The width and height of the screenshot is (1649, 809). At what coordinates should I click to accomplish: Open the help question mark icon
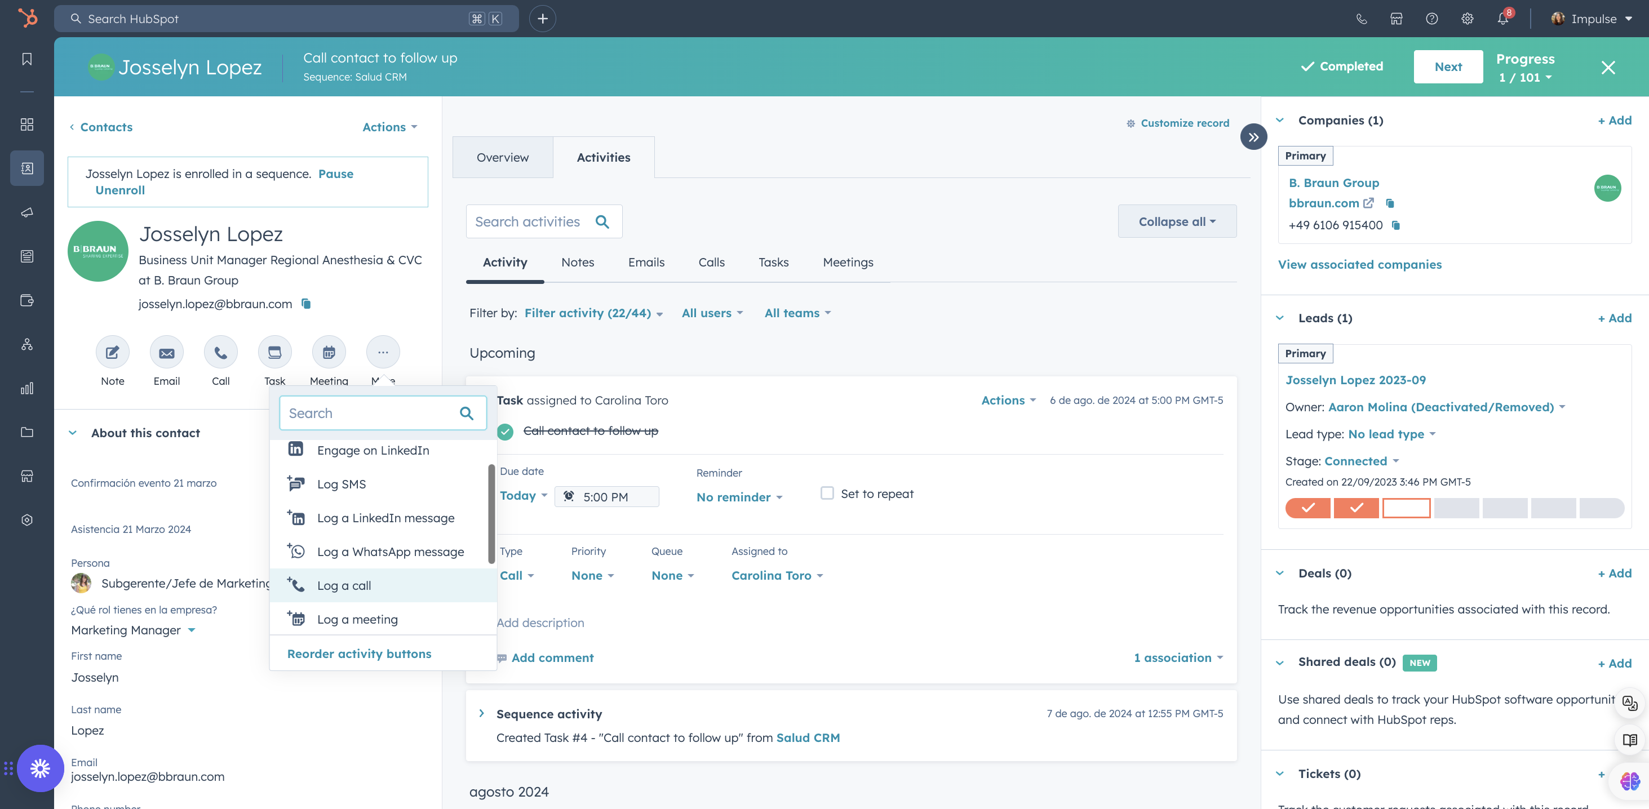pos(1432,19)
